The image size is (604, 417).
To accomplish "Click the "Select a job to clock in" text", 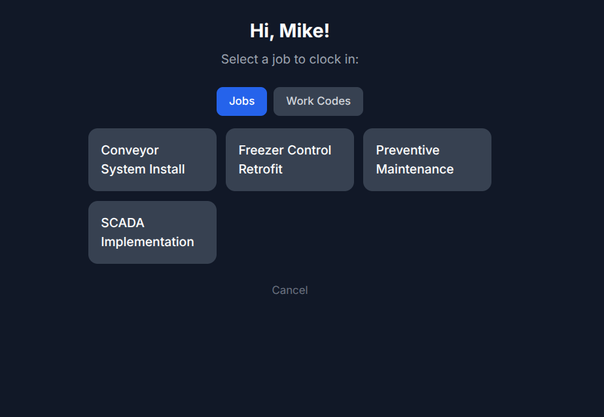I will coord(290,60).
